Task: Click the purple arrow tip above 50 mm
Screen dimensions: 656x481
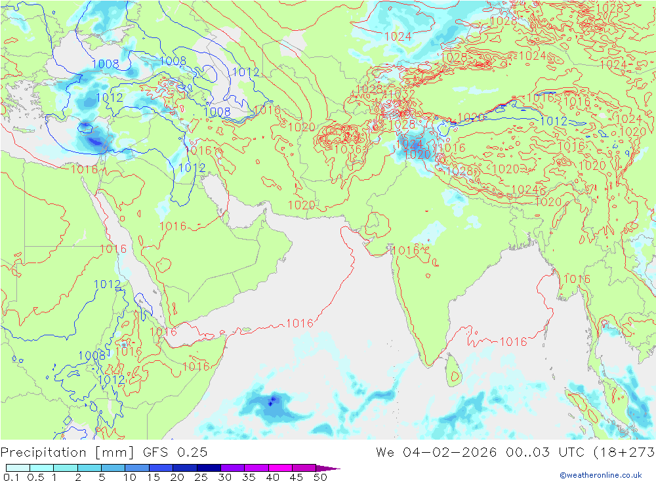Action: click(x=329, y=468)
